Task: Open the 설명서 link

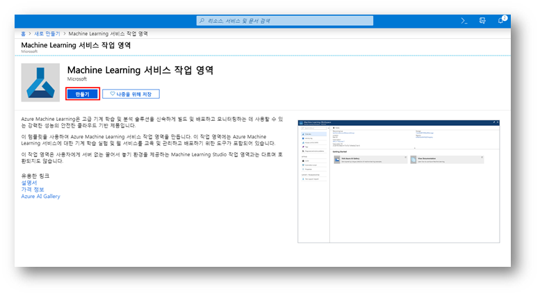Action: click(x=29, y=183)
